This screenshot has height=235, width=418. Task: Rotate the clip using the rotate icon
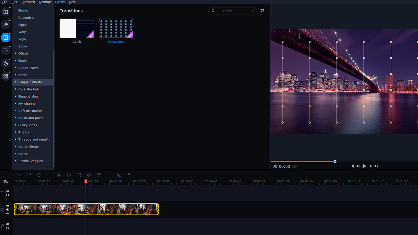69,175
